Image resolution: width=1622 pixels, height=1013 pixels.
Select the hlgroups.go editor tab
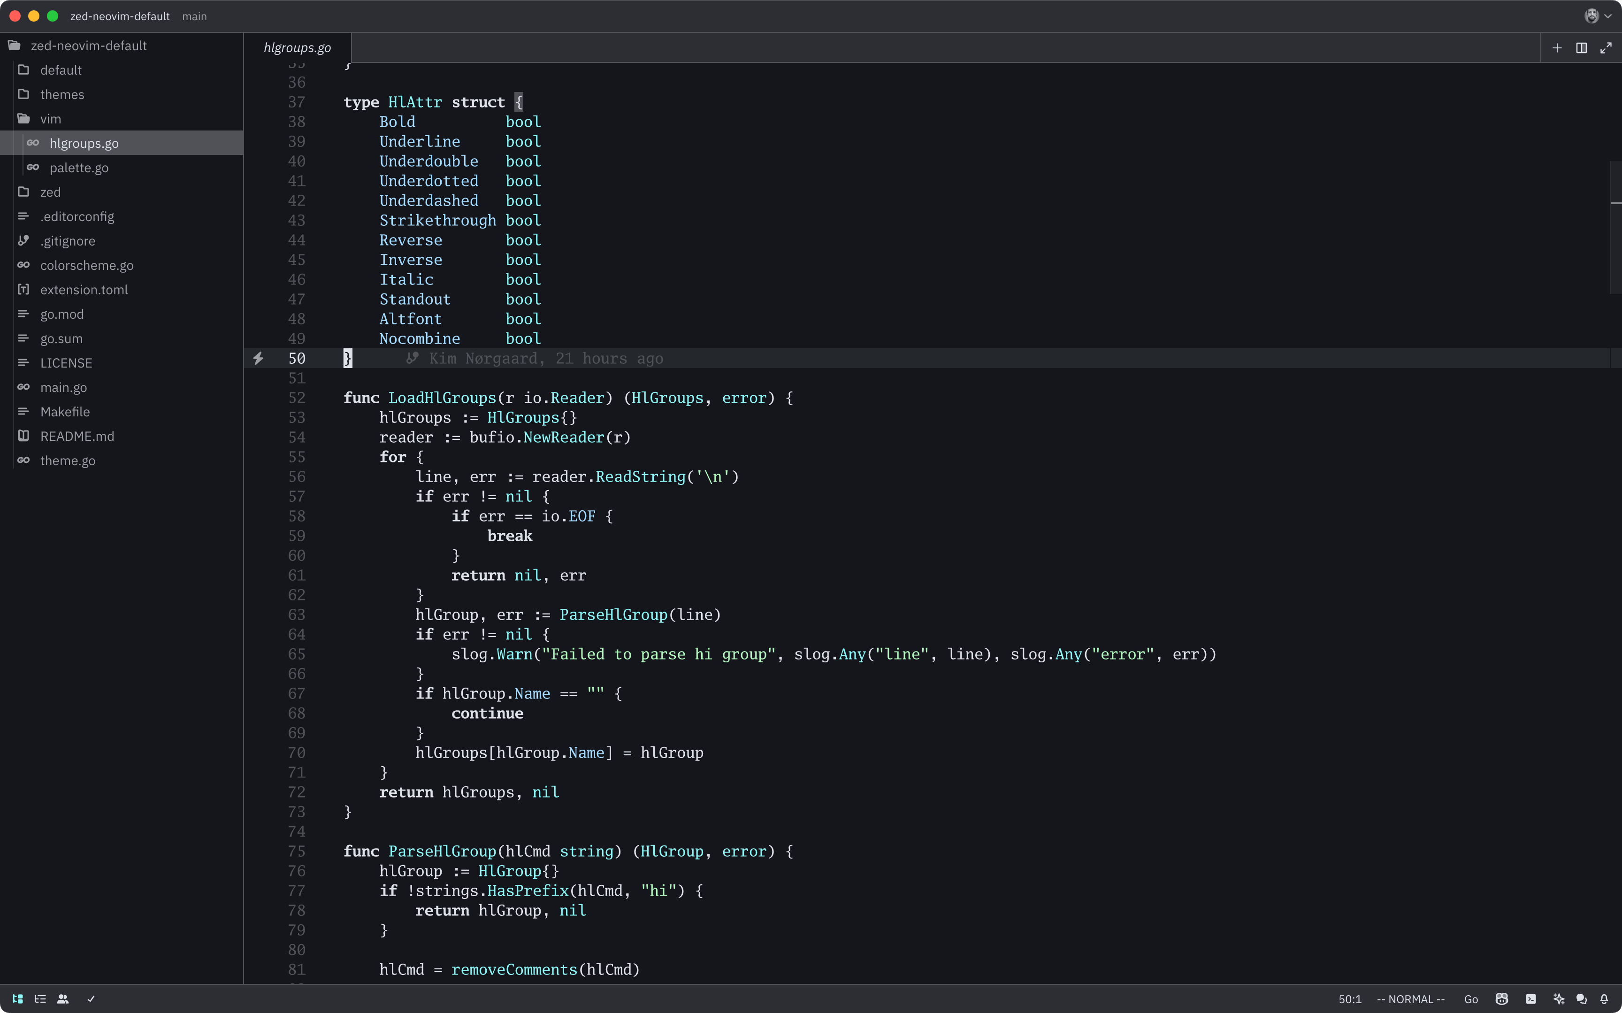pyautogui.click(x=298, y=47)
